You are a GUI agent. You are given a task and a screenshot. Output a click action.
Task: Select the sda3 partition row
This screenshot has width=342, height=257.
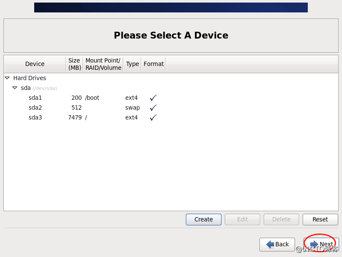(x=171, y=117)
